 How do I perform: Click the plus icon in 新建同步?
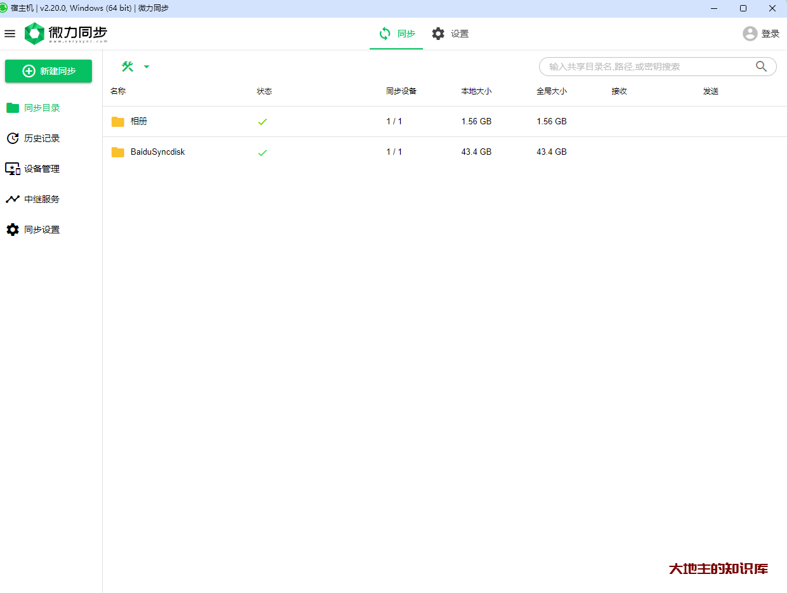tap(29, 71)
